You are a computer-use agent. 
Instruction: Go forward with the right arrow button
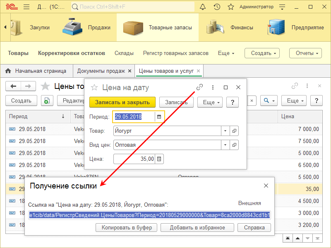coord(28,86)
